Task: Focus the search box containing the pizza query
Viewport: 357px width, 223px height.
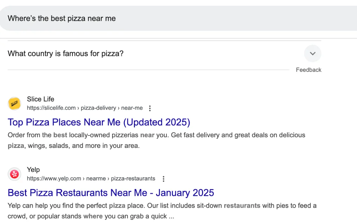Action: click(178, 18)
